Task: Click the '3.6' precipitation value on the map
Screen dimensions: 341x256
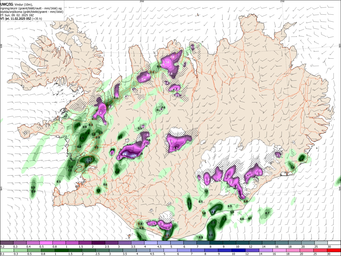Action: pos(211,235)
